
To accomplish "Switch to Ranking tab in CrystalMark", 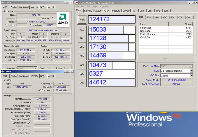I will (x=88, y=11).
